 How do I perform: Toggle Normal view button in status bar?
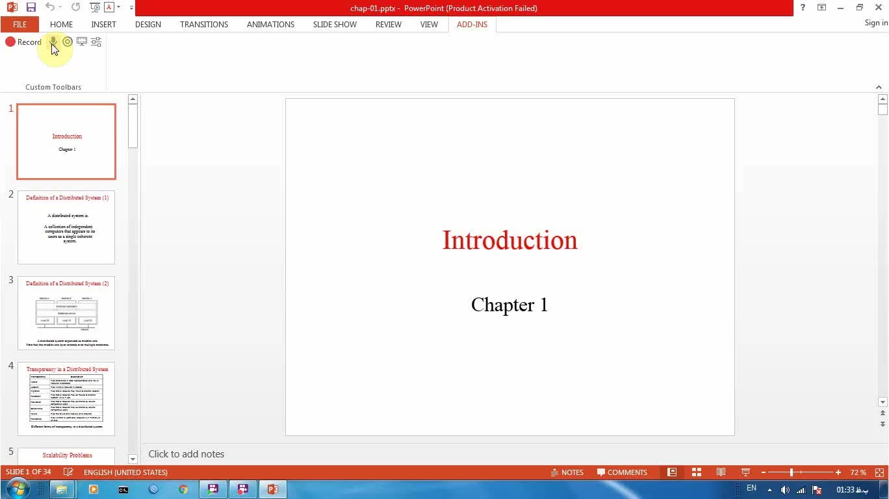[672, 472]
